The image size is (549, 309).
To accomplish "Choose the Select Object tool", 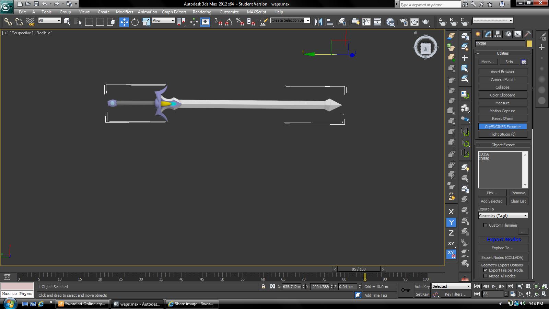I will pos(67,22).
